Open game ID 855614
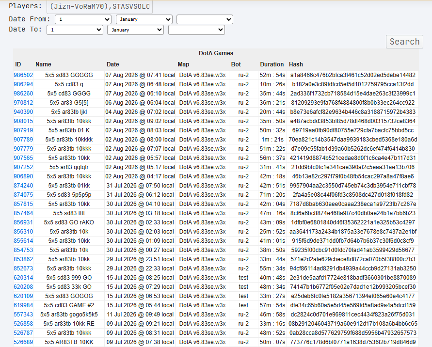Screen dimensions: 432x347 (23, 241)
